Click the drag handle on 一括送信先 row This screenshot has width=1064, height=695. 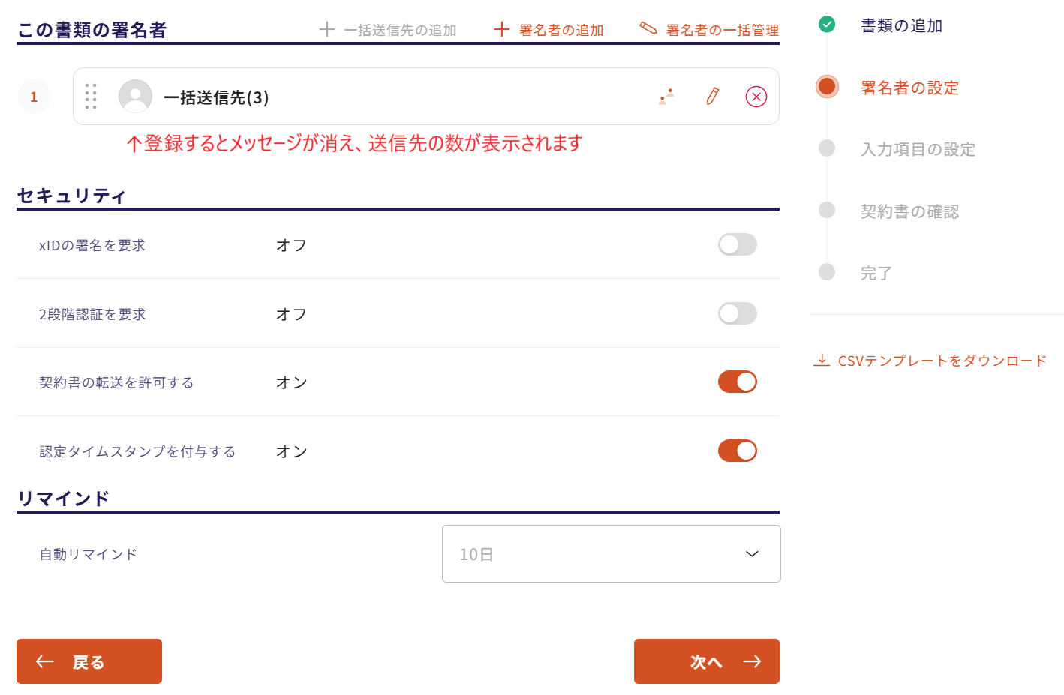click(x=91, y=97)
